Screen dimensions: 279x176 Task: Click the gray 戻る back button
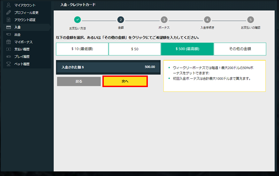tap(79, 82)
